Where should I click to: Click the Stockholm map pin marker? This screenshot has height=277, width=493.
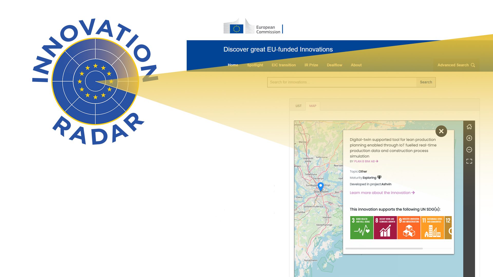320,186
